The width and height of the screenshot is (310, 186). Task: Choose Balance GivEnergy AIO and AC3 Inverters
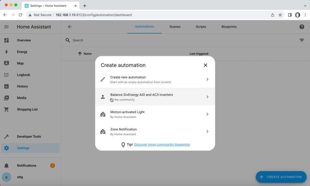(x=155, y=97)
